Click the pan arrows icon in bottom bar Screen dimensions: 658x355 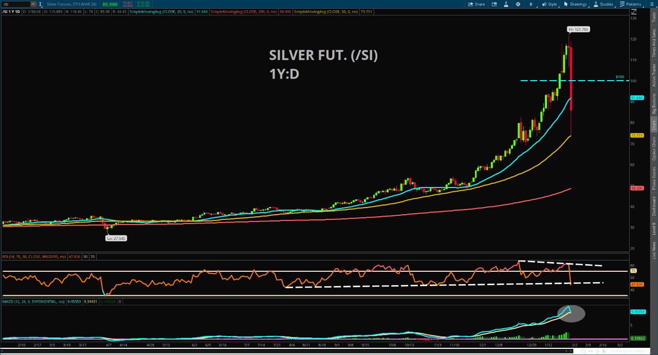pos(591,351)
